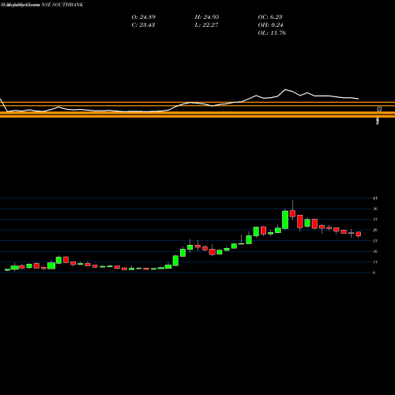Image resolution: width=395 pixels, height=395 pixels.
Task: Select the low value L: 22.27
Action: (x=206, y=25)
